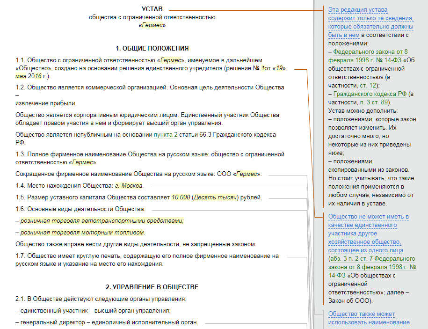Click the highlighted capital amount "10 000"
428x329 pixels.
pos(181,197)
